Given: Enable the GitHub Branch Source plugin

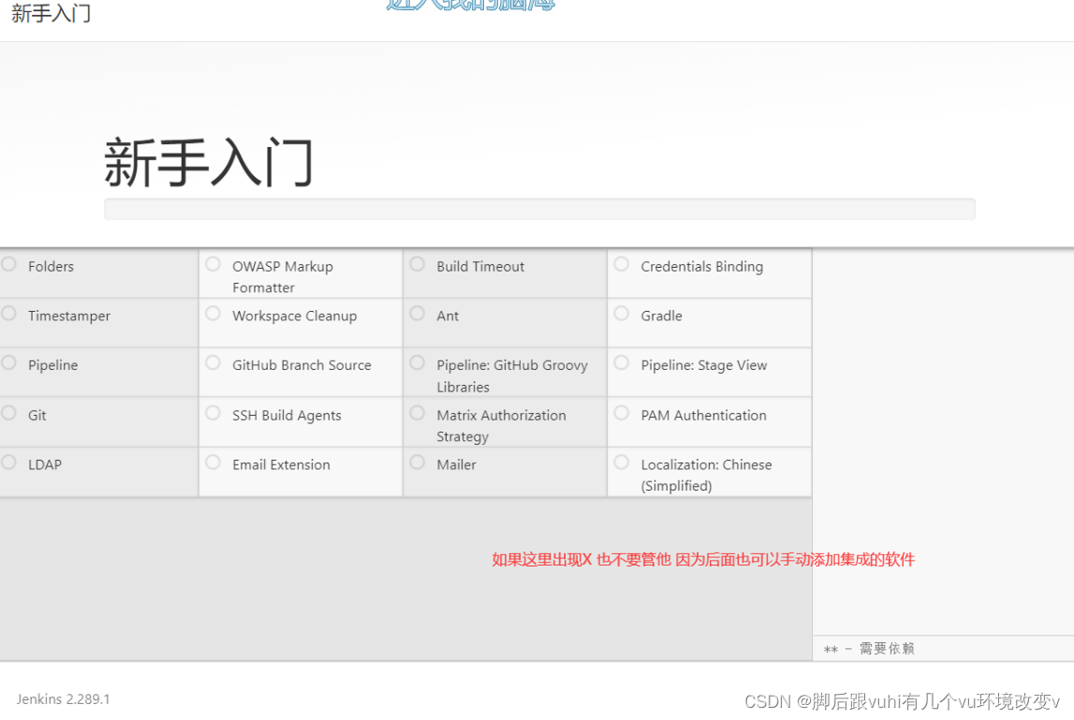Looking at the screenshot, I should (x=213, y=364).
